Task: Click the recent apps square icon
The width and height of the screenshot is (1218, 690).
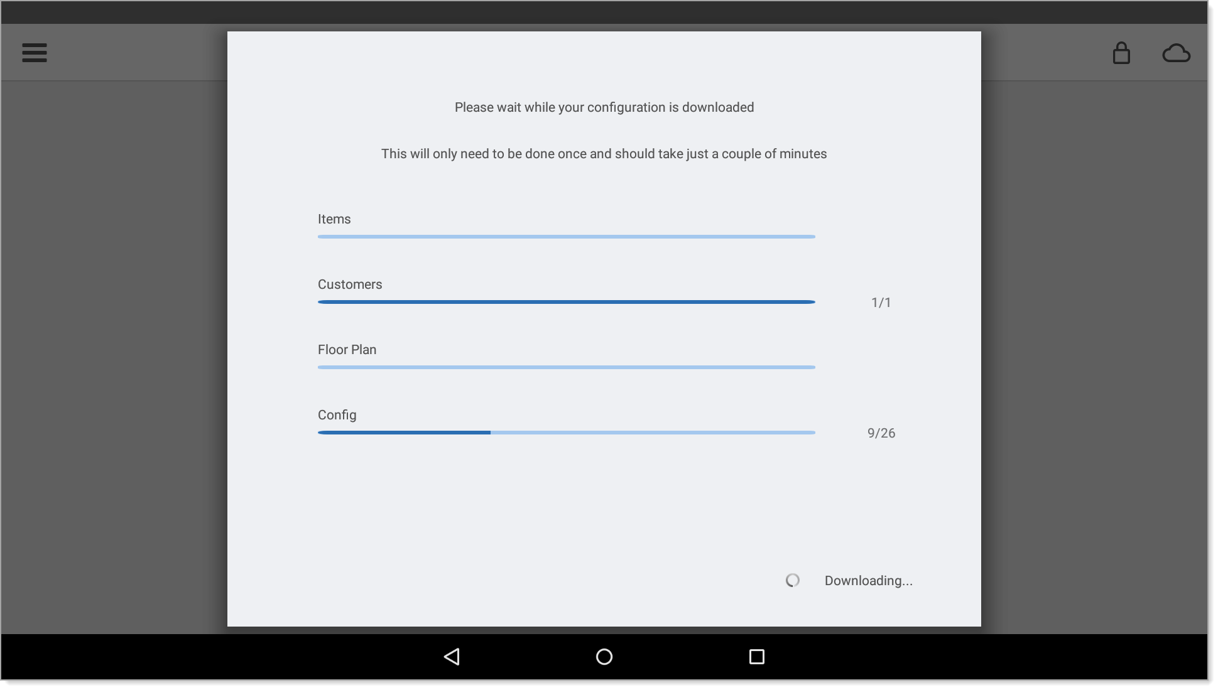Action: (x=756, y=655)
